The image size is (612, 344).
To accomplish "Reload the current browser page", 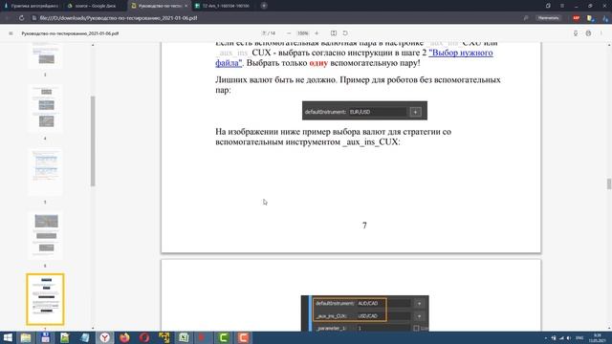I will 21,18.
